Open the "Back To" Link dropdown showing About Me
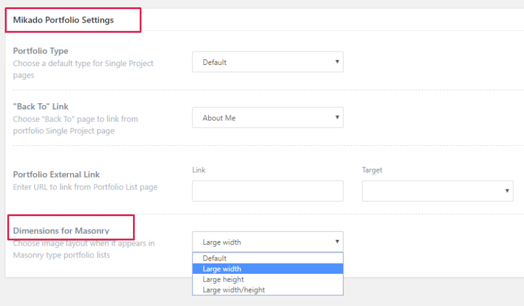The width and height of the screenshot is (524, 306). pyautogui.click(x=267, y=118)
